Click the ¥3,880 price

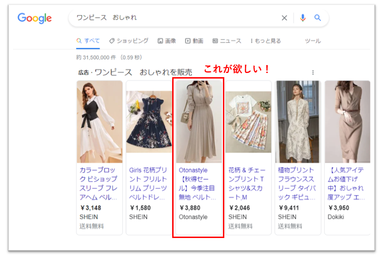tap(190, 208)
